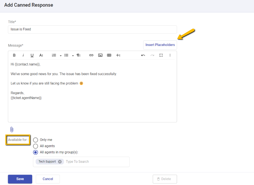Click the smiley emoji in the message
The width and height of the screenshot is (254, 185).
point(81,83)
